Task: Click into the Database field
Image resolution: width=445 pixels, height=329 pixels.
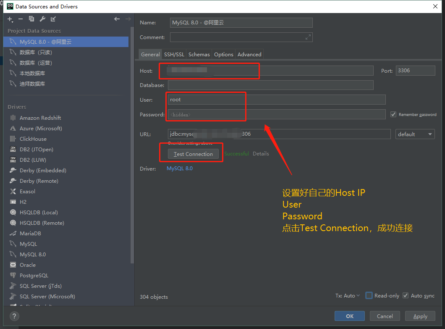Action: (x=270, y=85)
